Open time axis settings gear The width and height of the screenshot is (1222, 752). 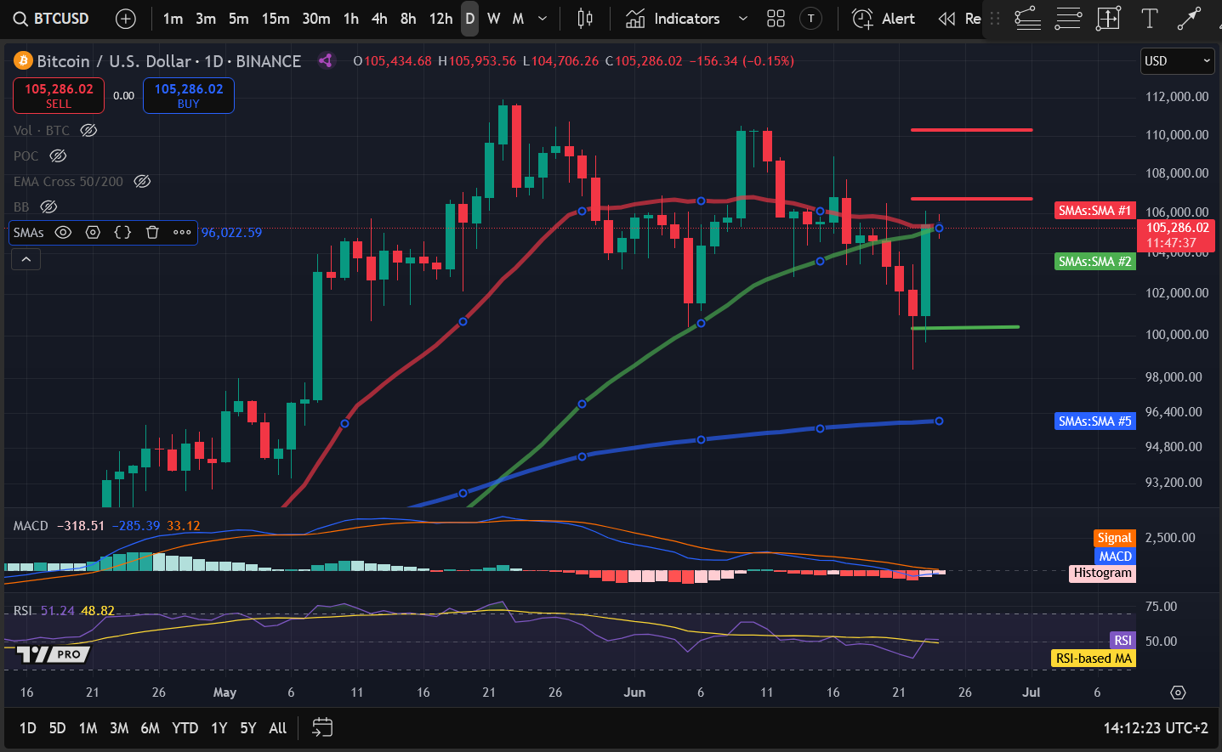coord(1178,693)
